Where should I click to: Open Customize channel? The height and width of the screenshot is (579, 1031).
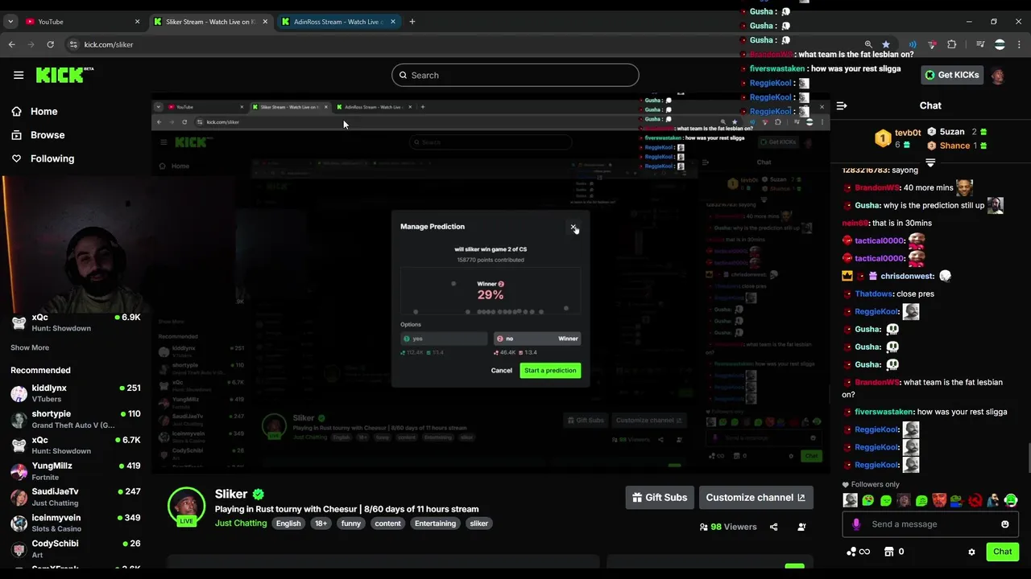coord(756,498)
